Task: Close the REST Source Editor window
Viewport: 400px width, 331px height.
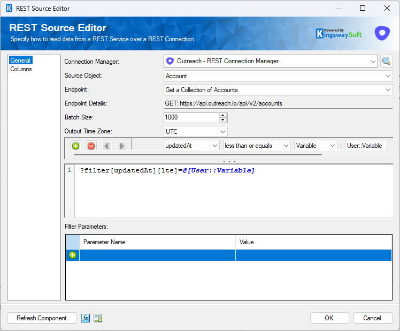Action: click(387, 8)
